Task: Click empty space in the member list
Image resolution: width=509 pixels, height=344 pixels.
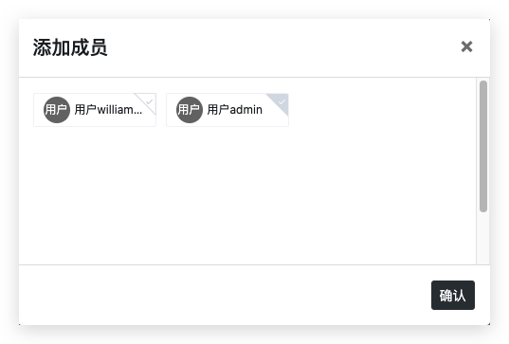Action: pyautogui.click(x=246, y=194)
